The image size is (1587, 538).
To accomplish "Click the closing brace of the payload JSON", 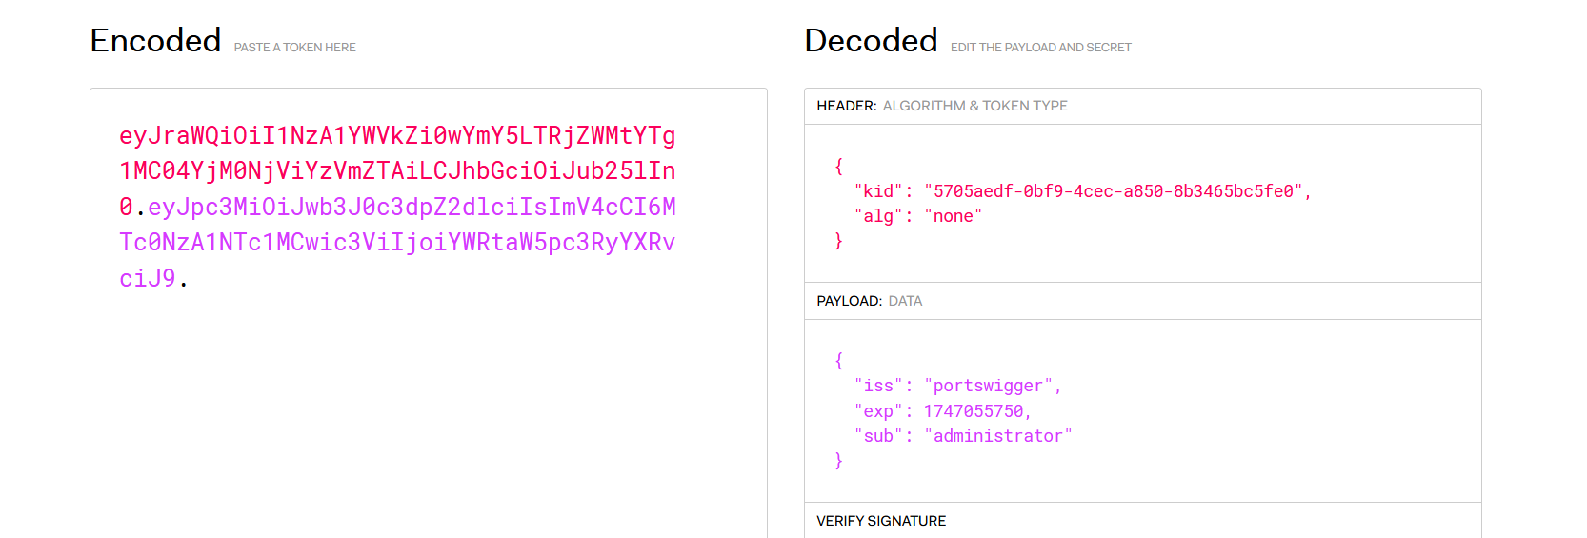I will 838,461.
